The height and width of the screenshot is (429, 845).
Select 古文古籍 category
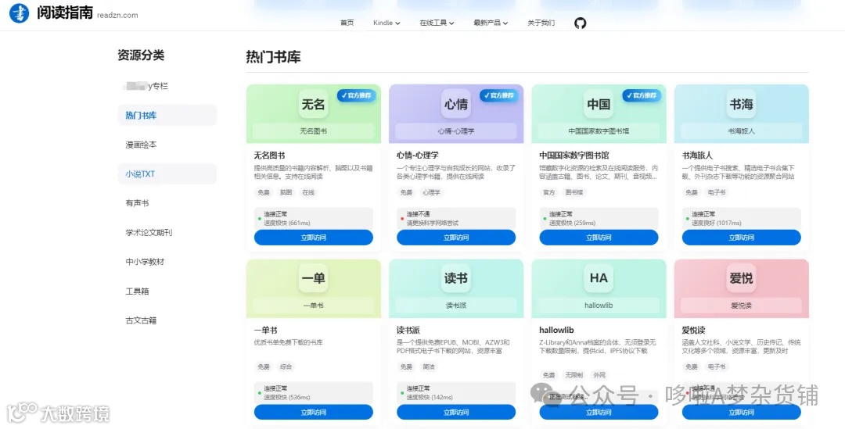pyautogui.click(x=167, y=320)
